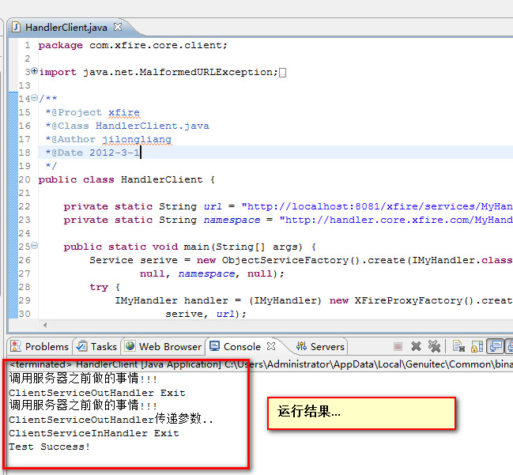Viewport: 513px width, 475px height.
Task: Expand the folded import section at line 3
Action: [34, 70]
